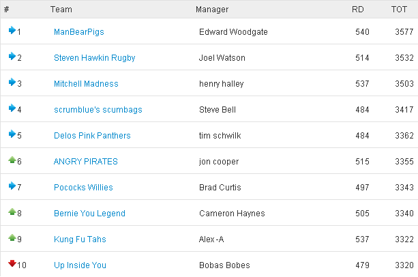The height and width of the screenshot is (277, 418).
Task: Click the blue arrow icon beside rank 5
Action: pos(12,134)
